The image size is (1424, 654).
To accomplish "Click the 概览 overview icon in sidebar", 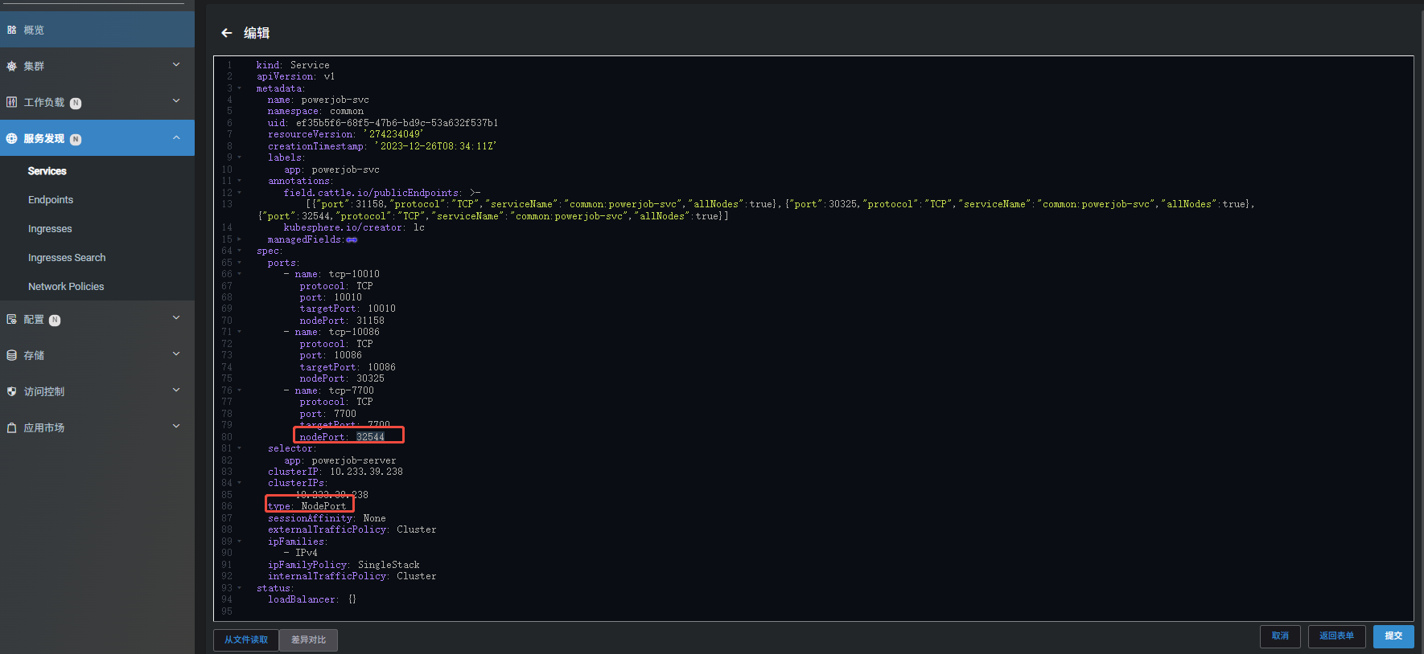I will click(x=11, y=30).
